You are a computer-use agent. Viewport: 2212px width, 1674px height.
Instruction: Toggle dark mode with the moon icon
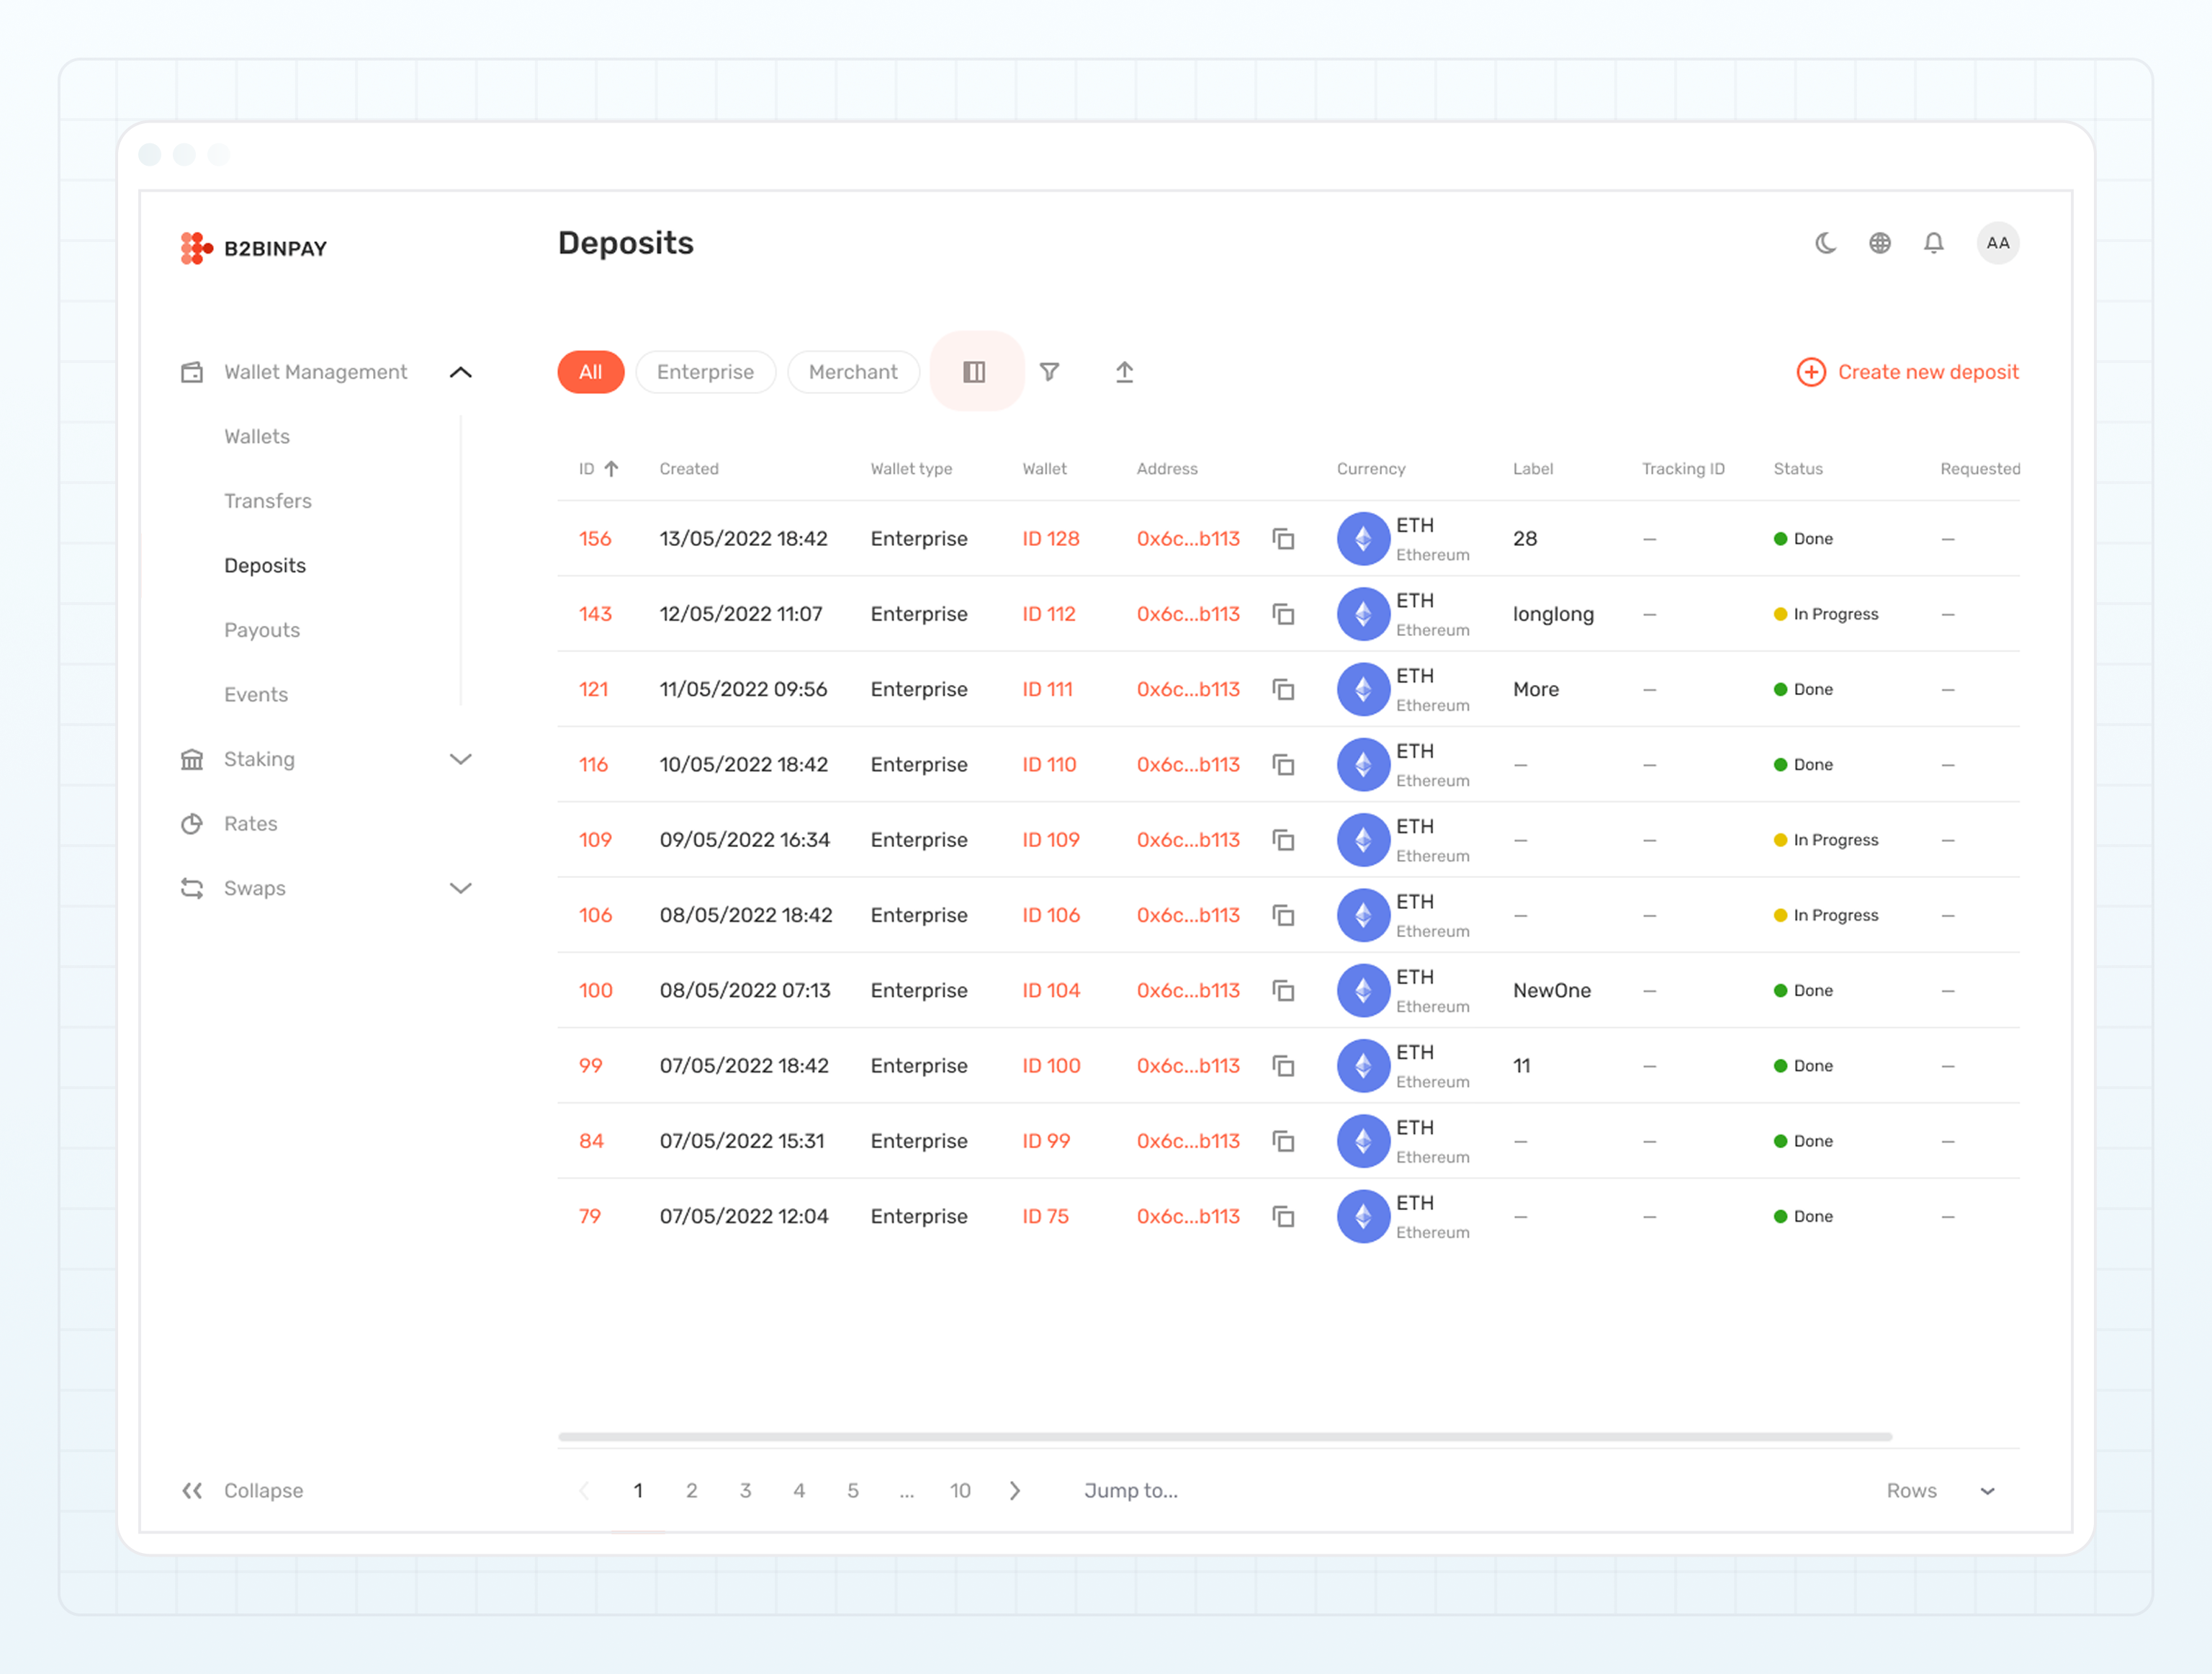(1825, 242)
